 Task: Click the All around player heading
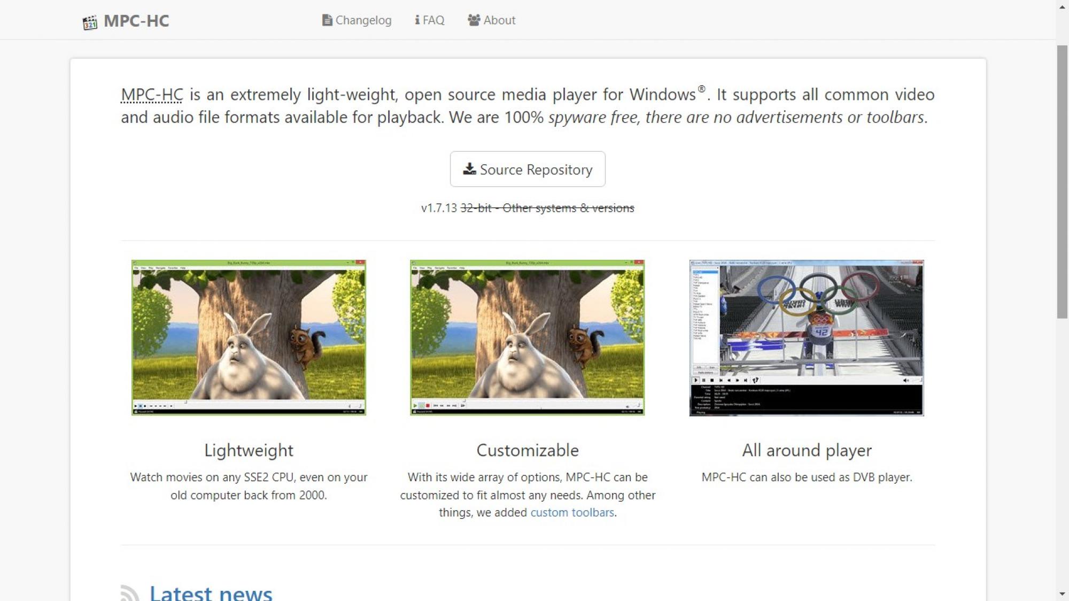(807, 450)
